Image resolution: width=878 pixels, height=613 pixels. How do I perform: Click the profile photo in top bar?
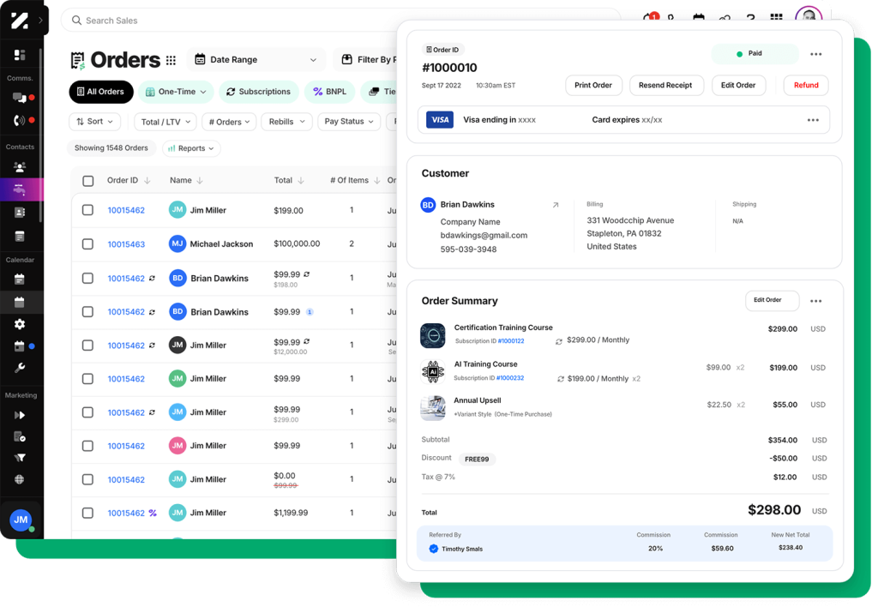[809, 15]
